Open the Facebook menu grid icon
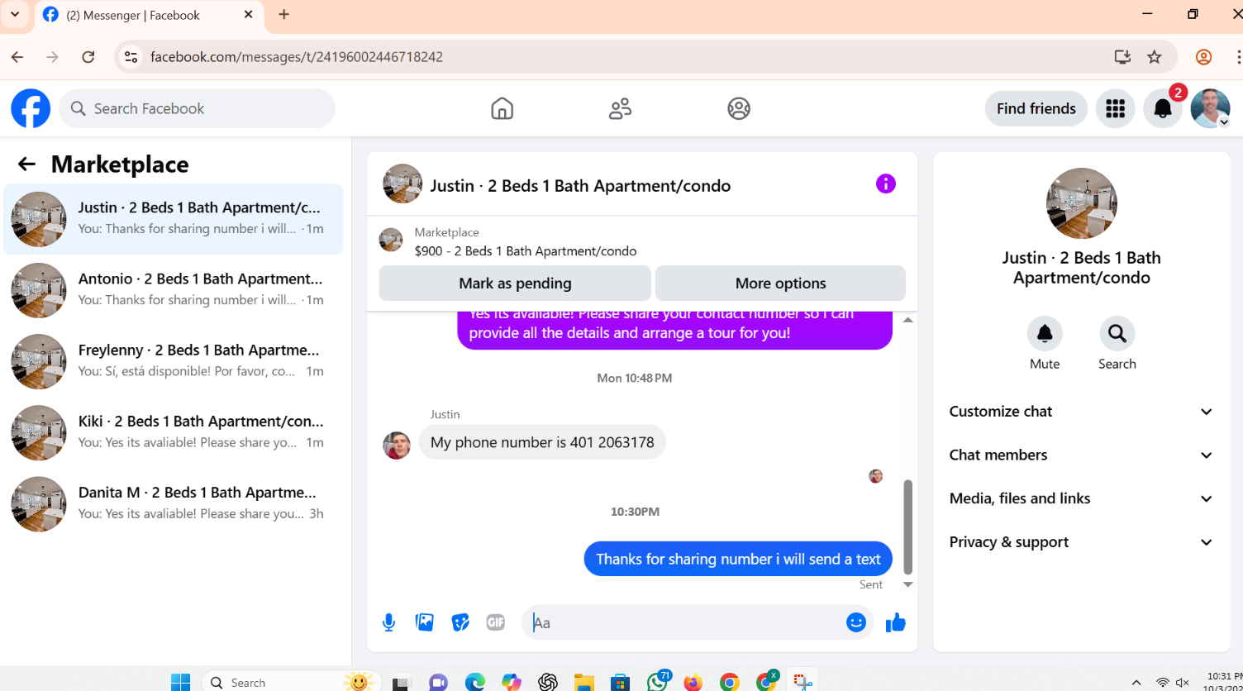This screenshot has width=1243, height=691. [x=1115, y=108]
